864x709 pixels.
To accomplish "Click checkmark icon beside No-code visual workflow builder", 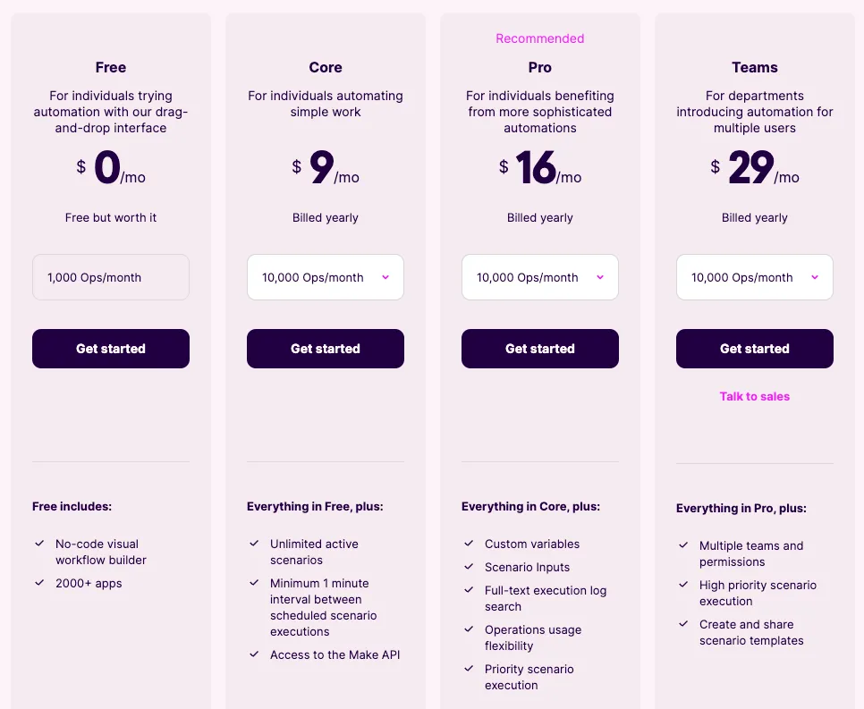I will 39,544.
